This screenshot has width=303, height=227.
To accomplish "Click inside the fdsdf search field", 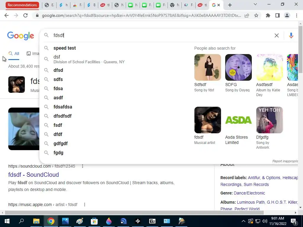I will [162, 35].
